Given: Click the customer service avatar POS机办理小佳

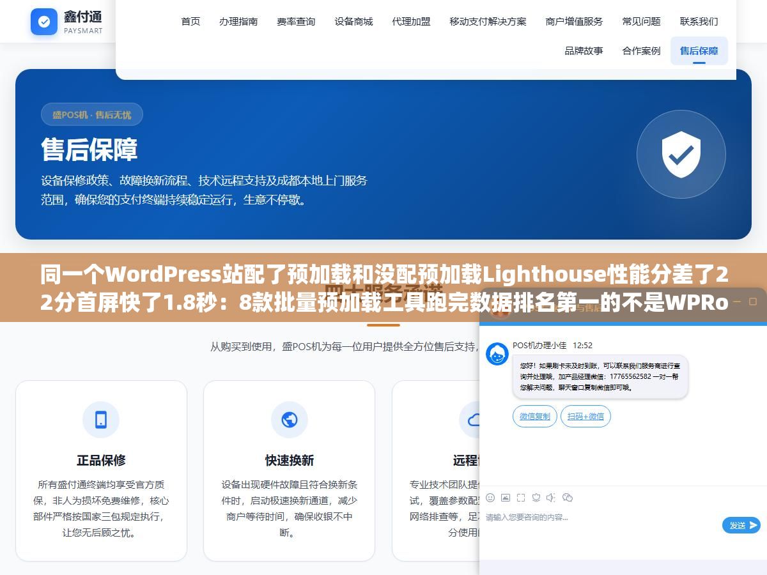Looking at the screenshot, I should (x=497, y=354).
